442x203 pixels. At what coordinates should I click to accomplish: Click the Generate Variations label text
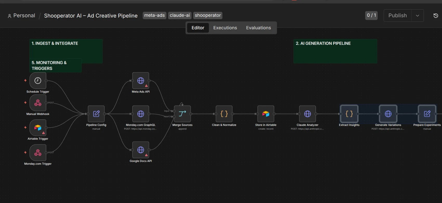(388, 125)
